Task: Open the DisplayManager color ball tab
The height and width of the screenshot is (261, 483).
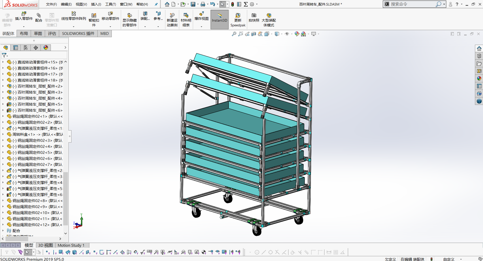Action: [x=46, y=48]
